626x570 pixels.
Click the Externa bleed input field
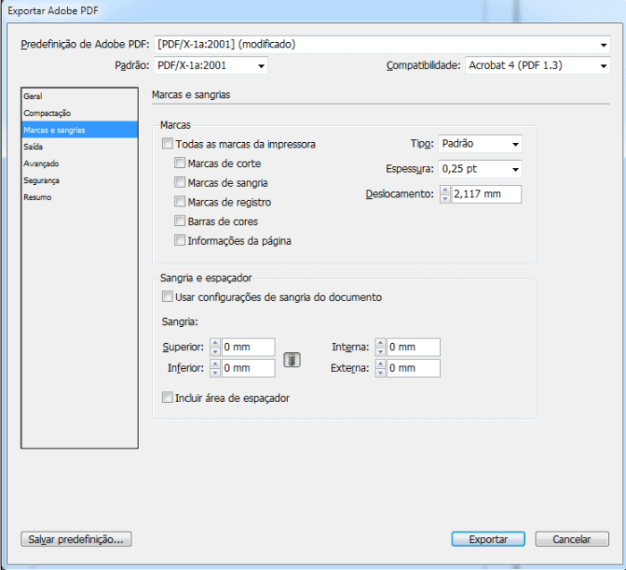point(413,368)
